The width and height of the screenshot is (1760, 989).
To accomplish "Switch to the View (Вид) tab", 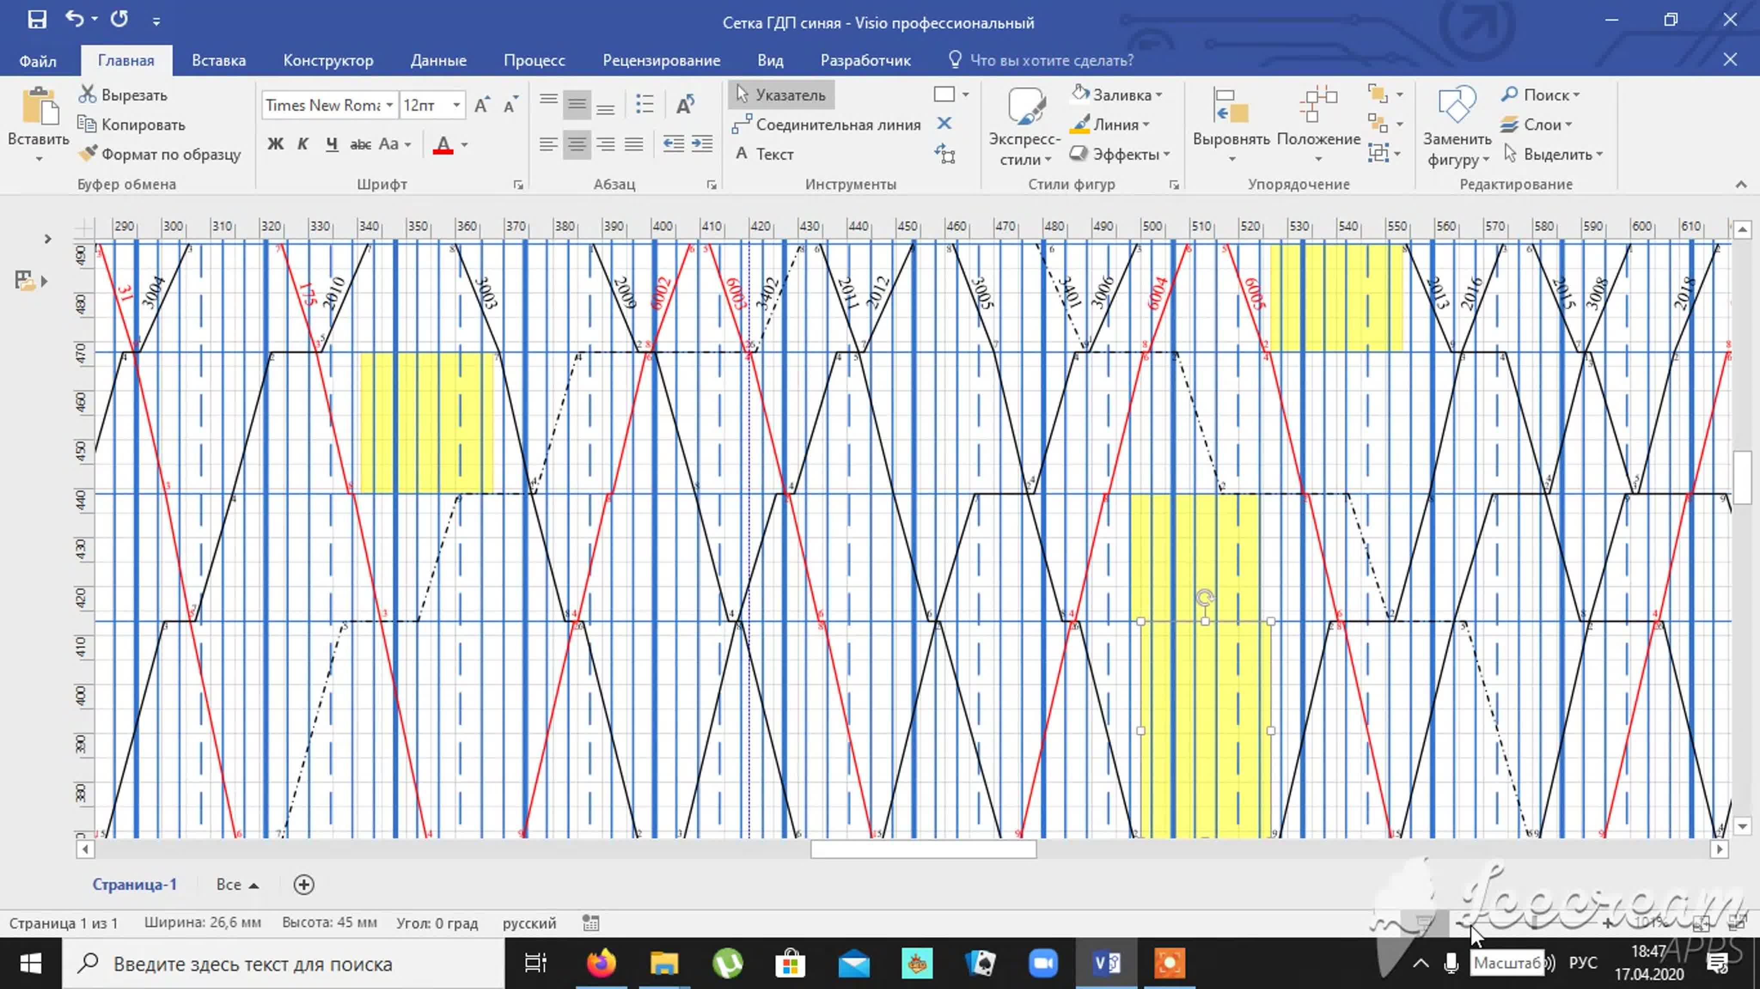I will 770,60.
